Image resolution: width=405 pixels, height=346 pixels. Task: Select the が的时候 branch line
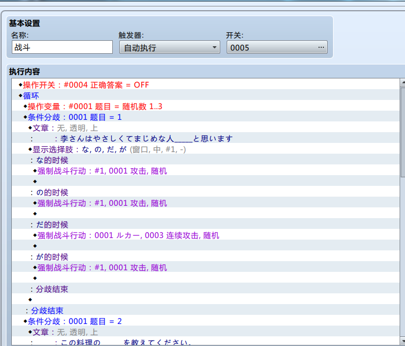205,257
